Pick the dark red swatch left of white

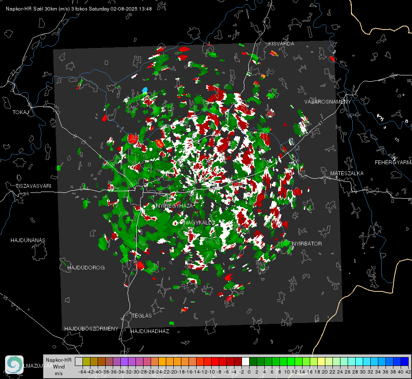click(238, 361)
